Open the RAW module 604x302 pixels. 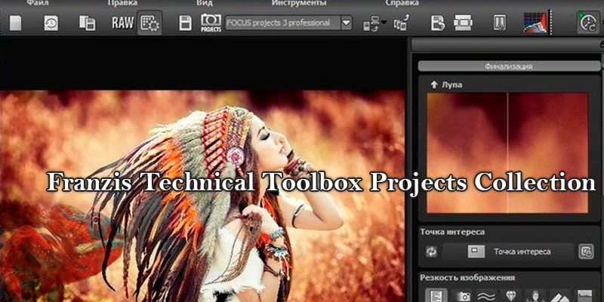tap(123, 23)
